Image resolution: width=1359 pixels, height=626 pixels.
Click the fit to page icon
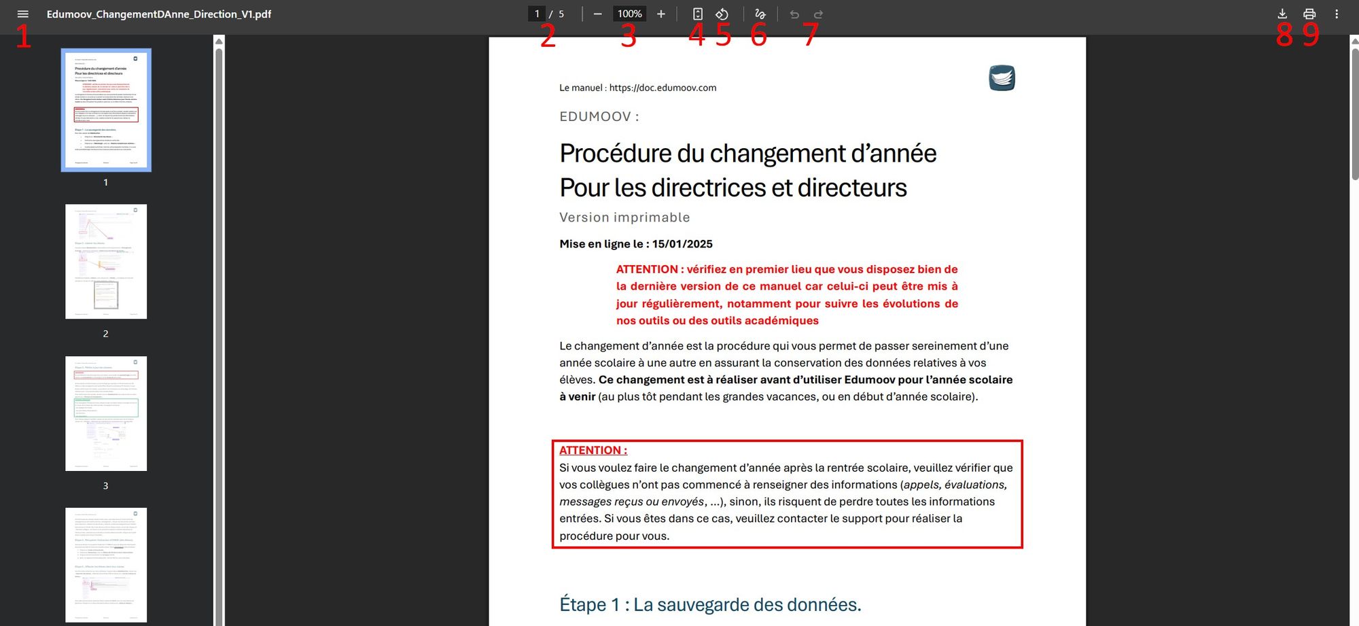tap(697, 14)
